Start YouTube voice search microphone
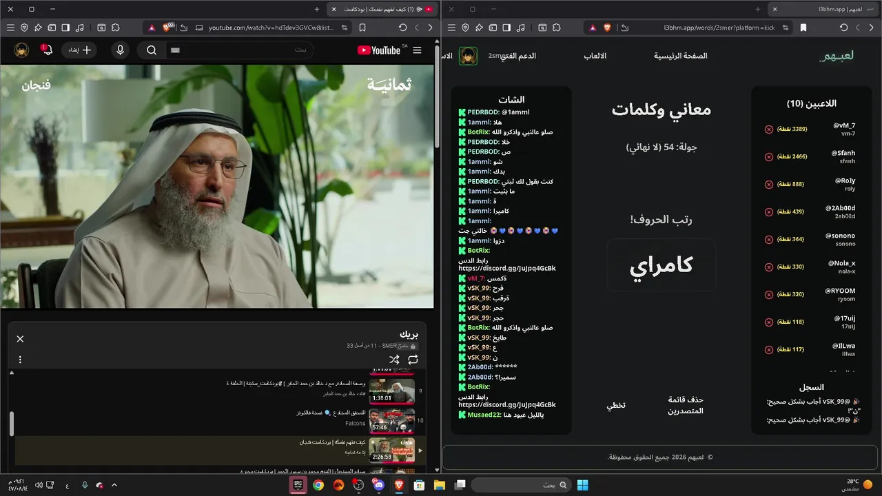 click(121, 50)
